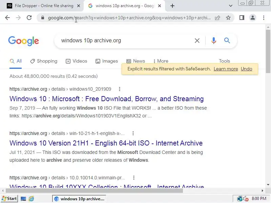Switch to News results
This screenshot has height=203, width=271.
(x=135, y=61)
